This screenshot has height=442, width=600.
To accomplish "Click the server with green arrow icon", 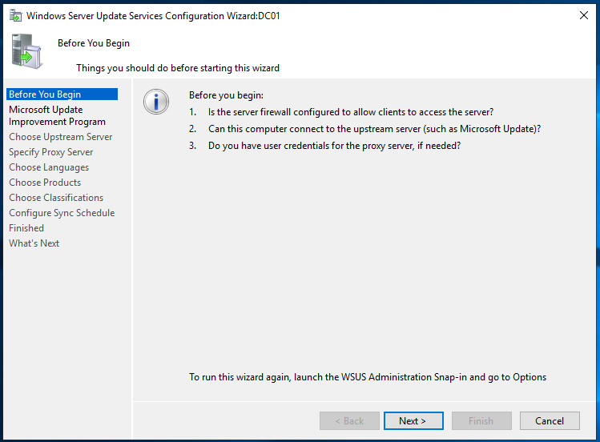I will (26, 51).
